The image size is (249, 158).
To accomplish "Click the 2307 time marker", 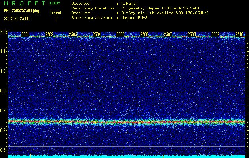I will coord(168,34).
